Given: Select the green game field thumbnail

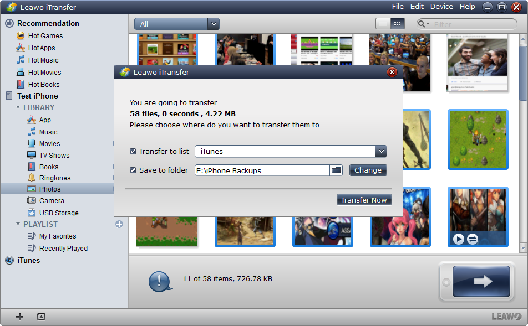Looking at the screenshot, I should tap(478, 139).
